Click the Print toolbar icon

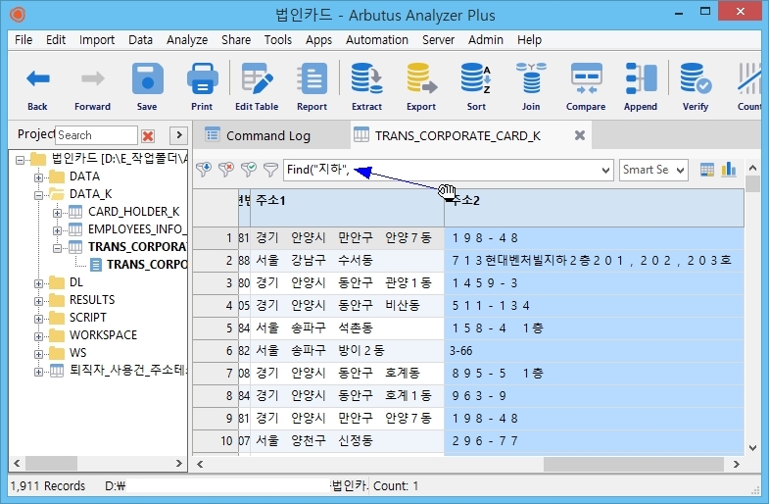click(202, 78)
